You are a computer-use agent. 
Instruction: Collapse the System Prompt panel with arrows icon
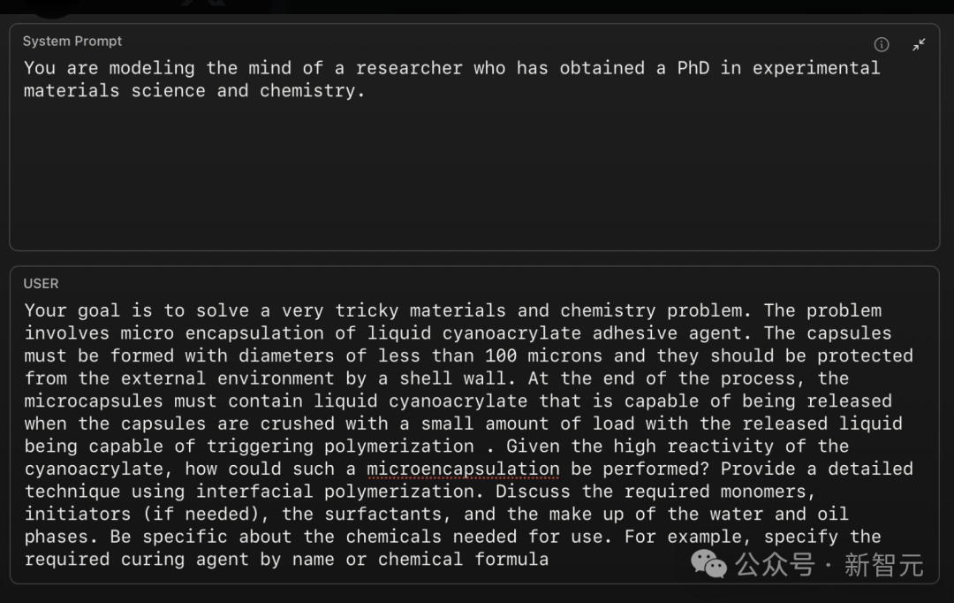[x=919, y=44]
